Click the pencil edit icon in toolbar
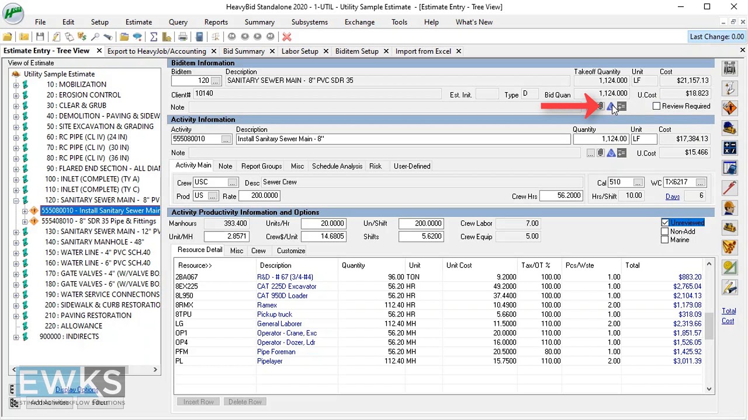Image resolution: width=748 pixels, height=420 pixels. click(x=56, y=37)
